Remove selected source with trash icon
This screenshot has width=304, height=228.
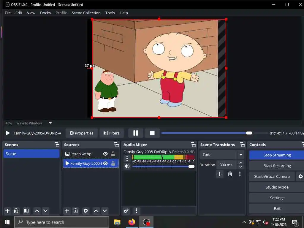pyautogui.click(x=76, y=211)
